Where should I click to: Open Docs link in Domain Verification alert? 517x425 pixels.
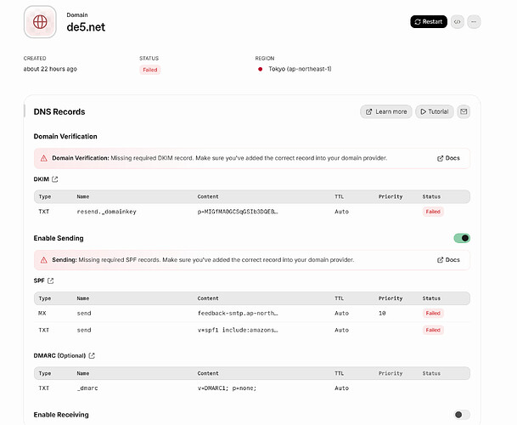pos(448,158)
